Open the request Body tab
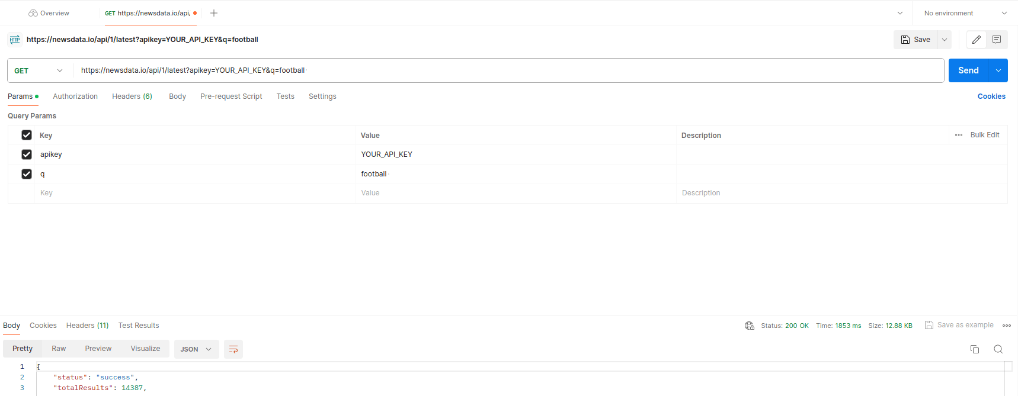 (177, 96)
